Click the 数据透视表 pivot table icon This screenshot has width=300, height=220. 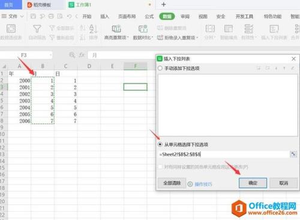(11, 29)
